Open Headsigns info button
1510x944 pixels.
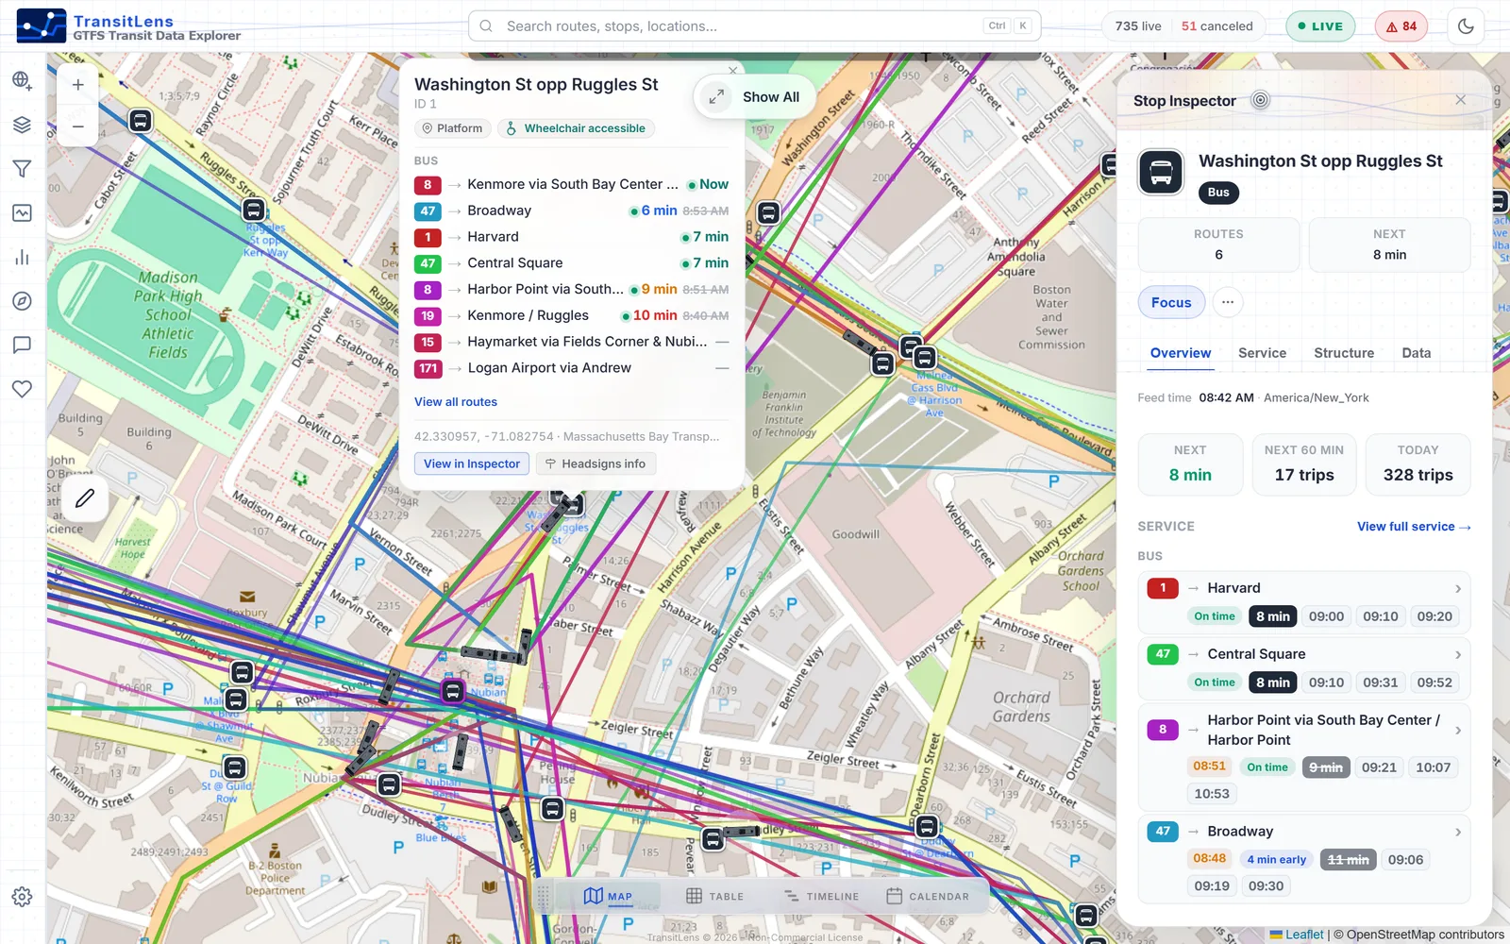tap(596, 464)
